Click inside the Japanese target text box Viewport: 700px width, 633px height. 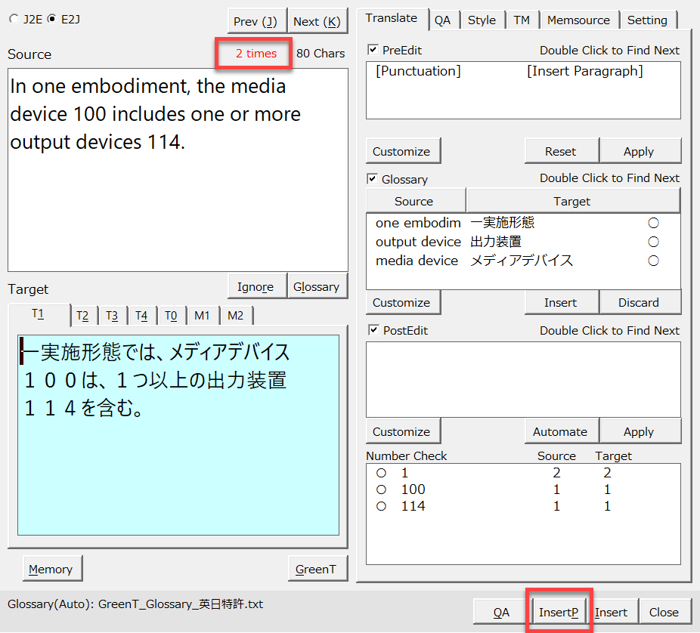tap(178, 453)
